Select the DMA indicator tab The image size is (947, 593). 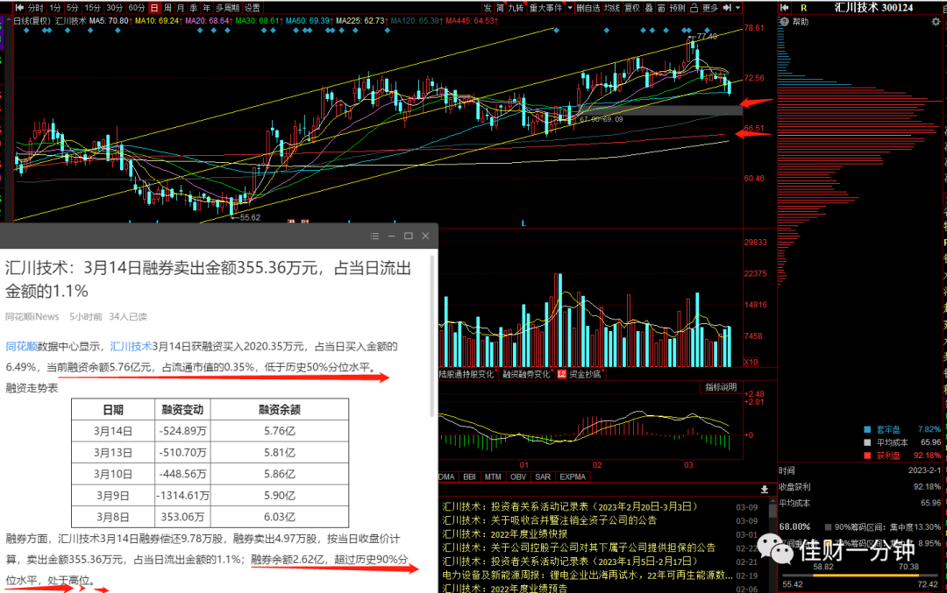point(446,477)
